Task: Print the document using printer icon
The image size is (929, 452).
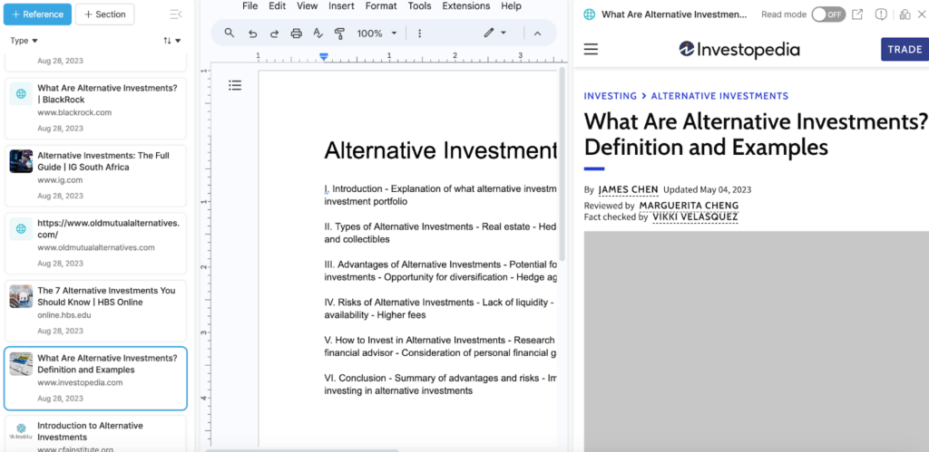Action: 296,34
